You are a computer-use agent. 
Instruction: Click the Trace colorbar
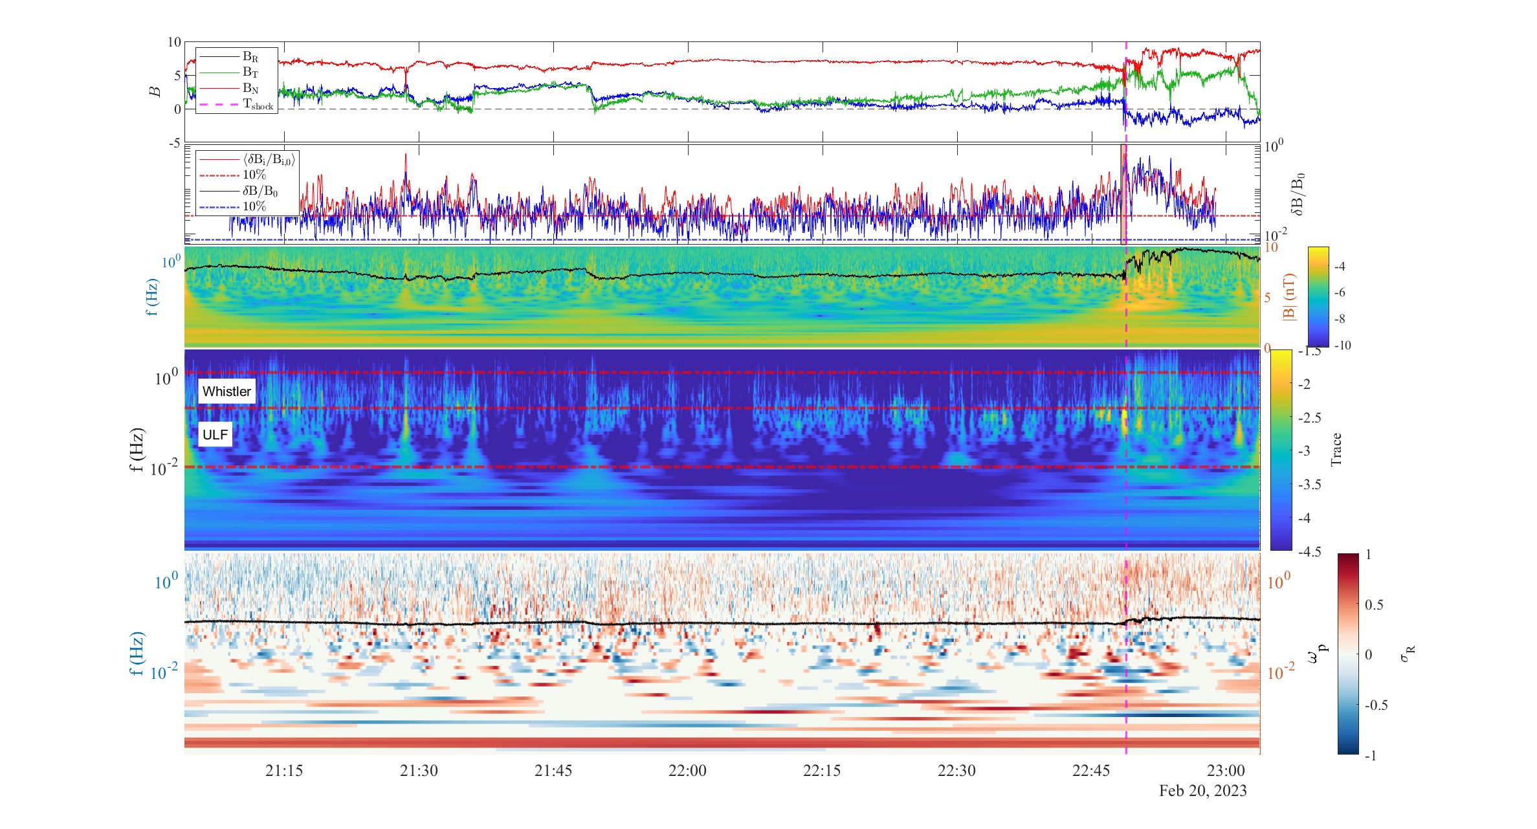(1281, 450)
